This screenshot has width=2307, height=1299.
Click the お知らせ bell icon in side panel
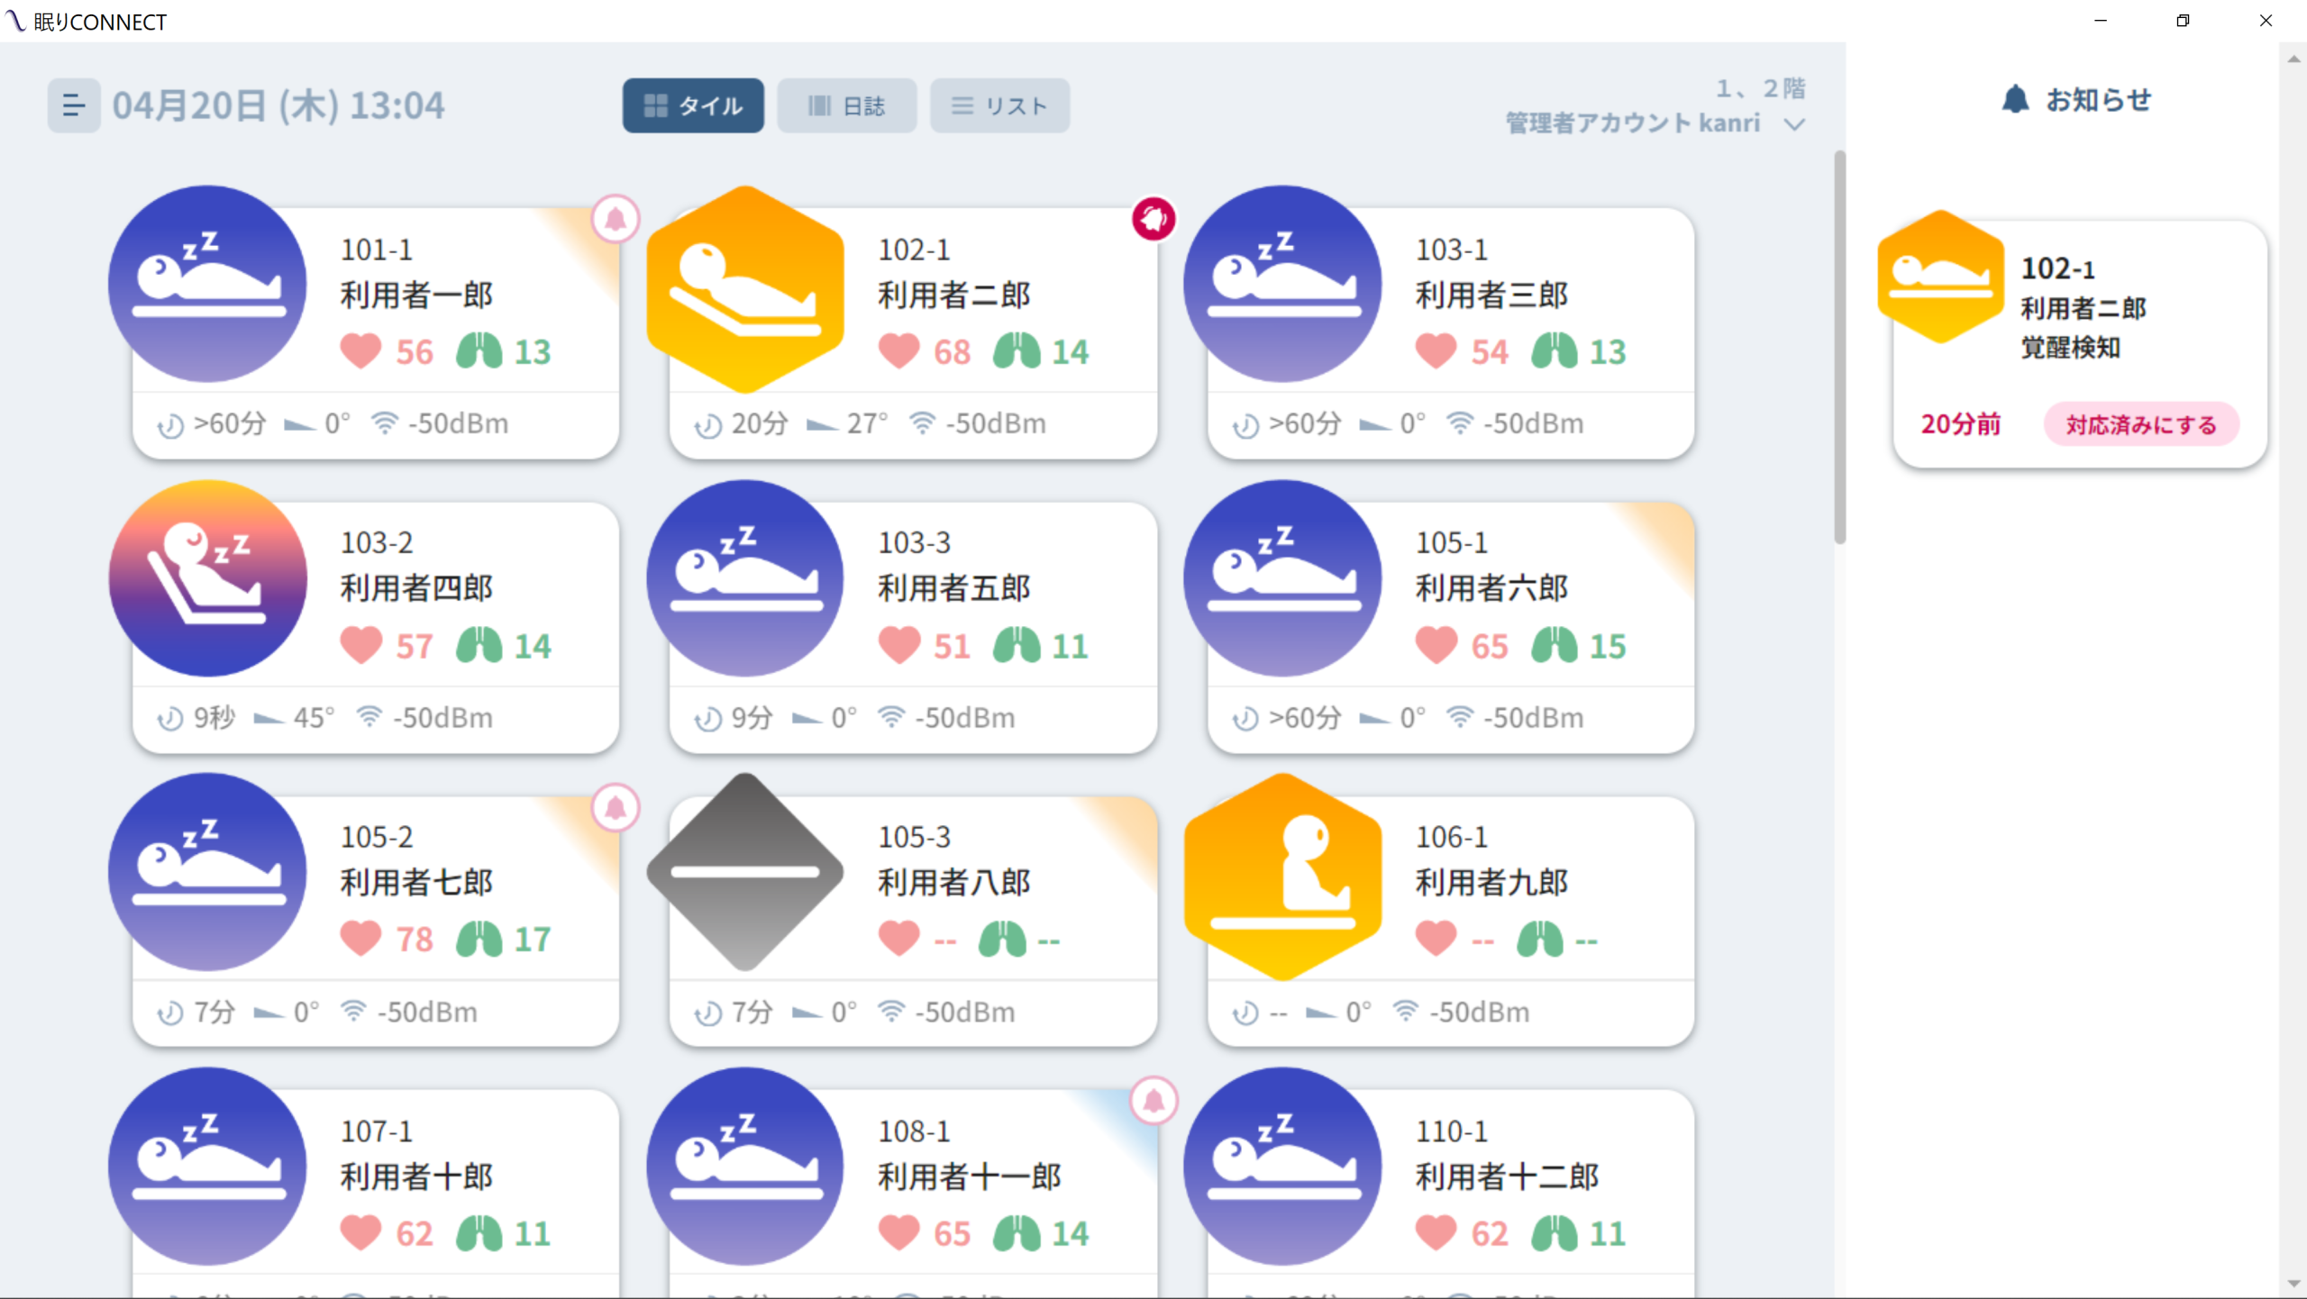coord(2016,99)
